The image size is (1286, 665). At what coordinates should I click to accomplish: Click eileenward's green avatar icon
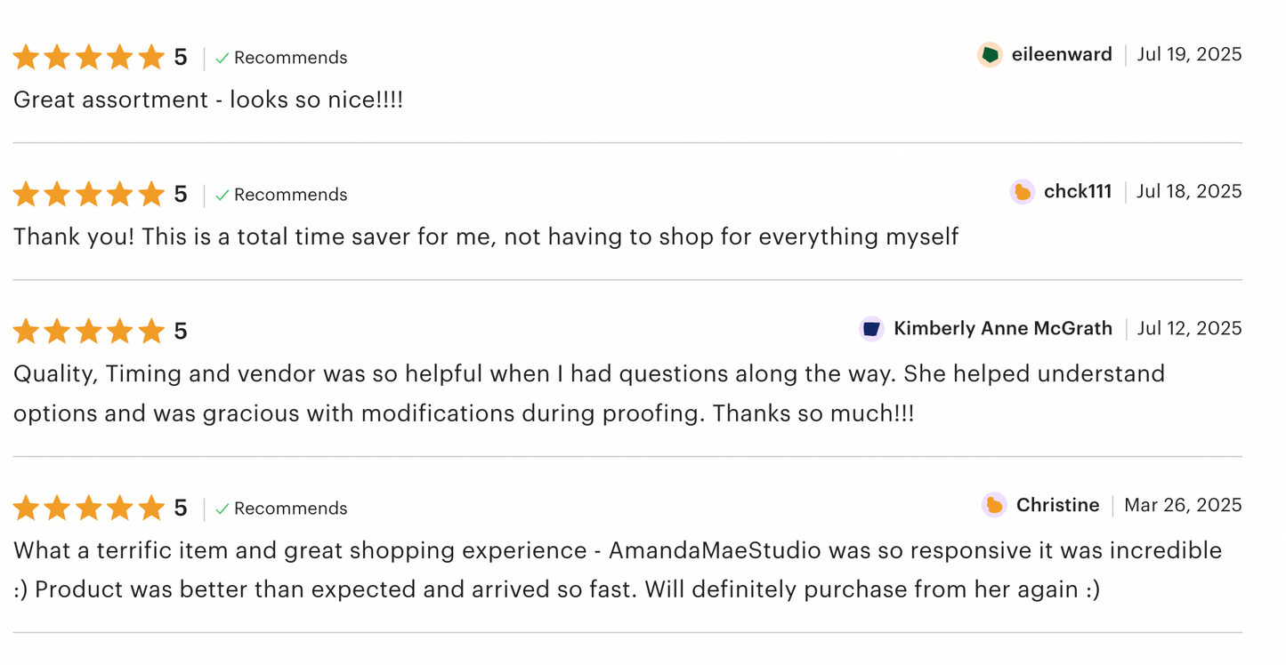[x=990, y=55]
